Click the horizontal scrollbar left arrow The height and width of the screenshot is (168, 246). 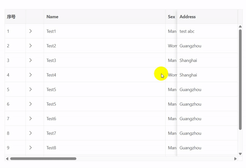click(7, 159)
